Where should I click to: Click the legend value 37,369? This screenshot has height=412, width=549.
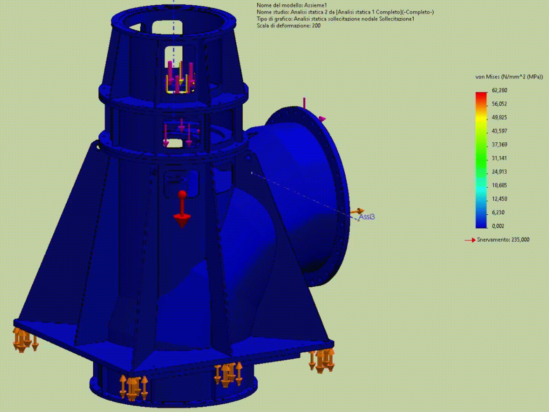coord(499,144)
